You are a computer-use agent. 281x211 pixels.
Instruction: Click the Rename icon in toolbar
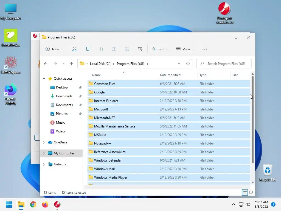point(114,49)
